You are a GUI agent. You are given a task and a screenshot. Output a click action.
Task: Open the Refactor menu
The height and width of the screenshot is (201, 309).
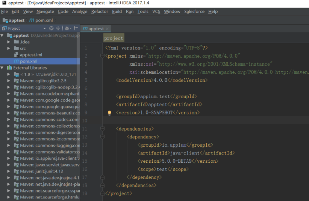click(x=100, y=12)
